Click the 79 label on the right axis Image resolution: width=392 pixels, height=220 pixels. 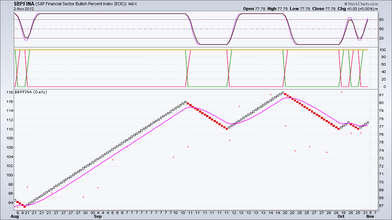click(x=381, y=111)
